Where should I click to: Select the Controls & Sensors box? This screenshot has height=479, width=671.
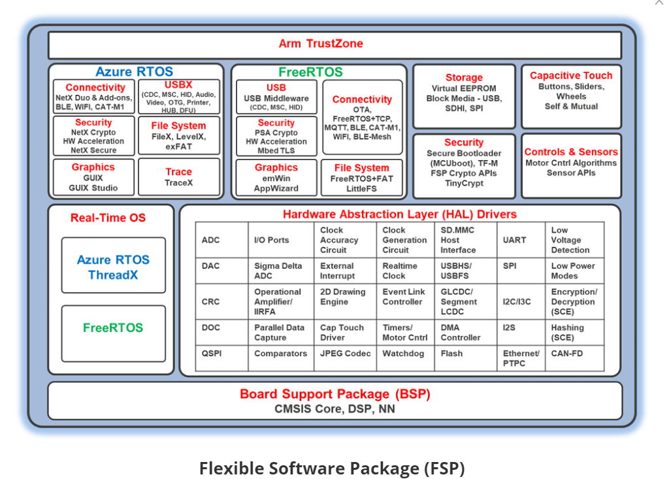point(571,166)
